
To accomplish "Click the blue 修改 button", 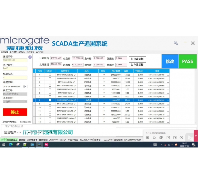I will click(170, 61).
